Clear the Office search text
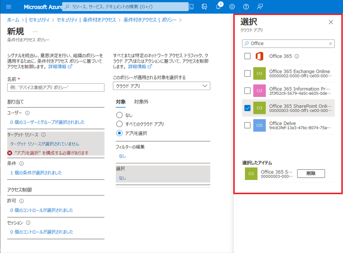The image size is (343, 253). (x=330, y=44)
